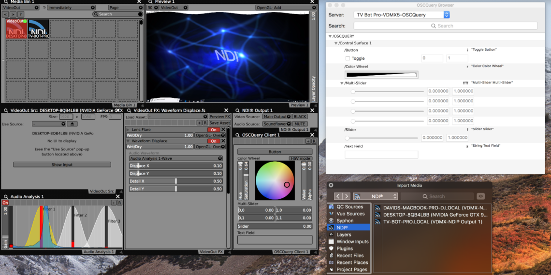This screenshot has height=275, width=551.
Task: Open the Video Source Main Output dropdown
Action: [276, 117]
